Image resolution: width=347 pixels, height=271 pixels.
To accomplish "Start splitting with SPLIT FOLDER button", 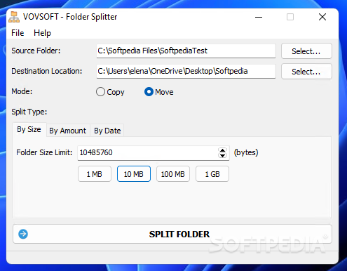I will point(172,234).
